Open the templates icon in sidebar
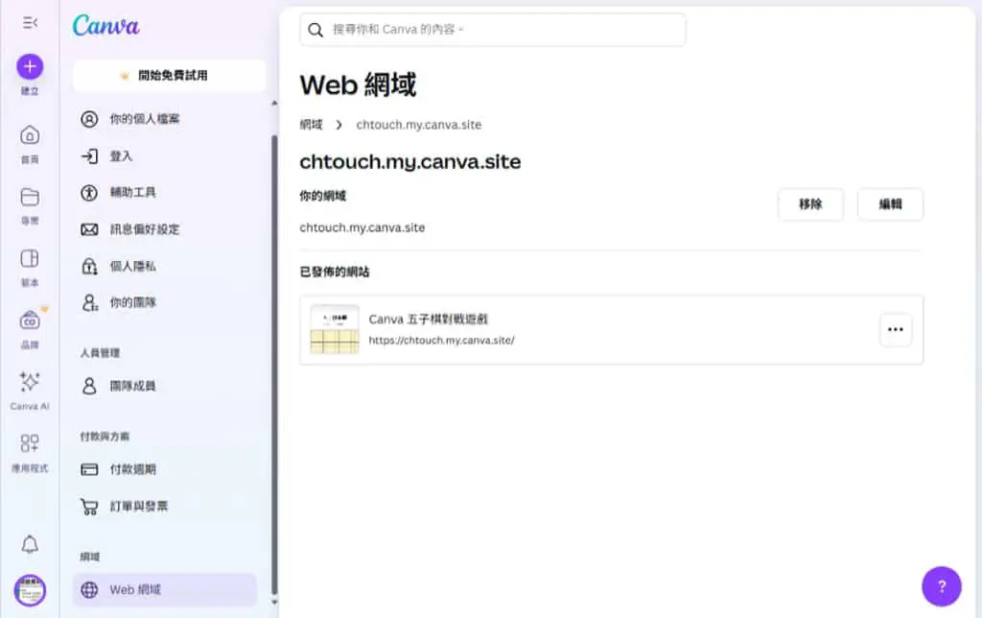982x618 pixels. (x=30, y=258)
